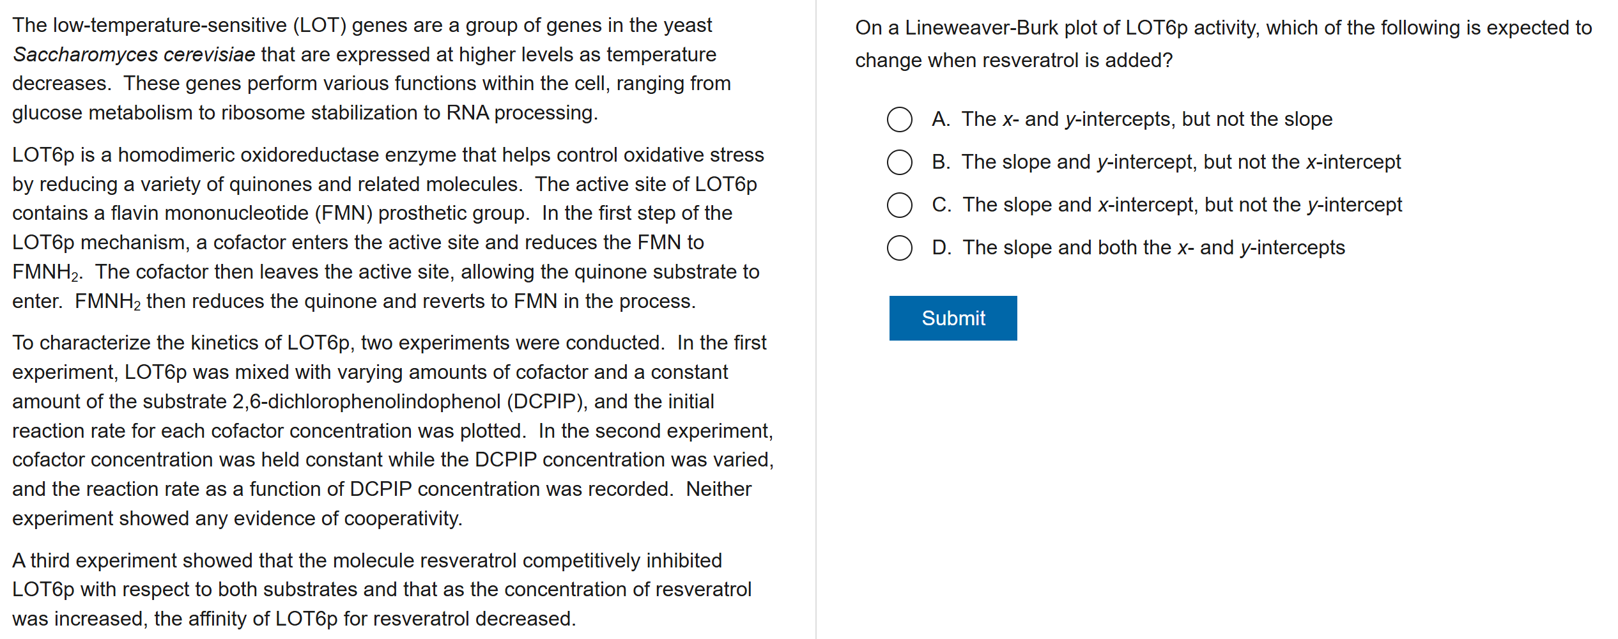Screen dimensions: 1618x639
Task: Click the first passage paragraph about LOT genes
Action: click(371, 69)
